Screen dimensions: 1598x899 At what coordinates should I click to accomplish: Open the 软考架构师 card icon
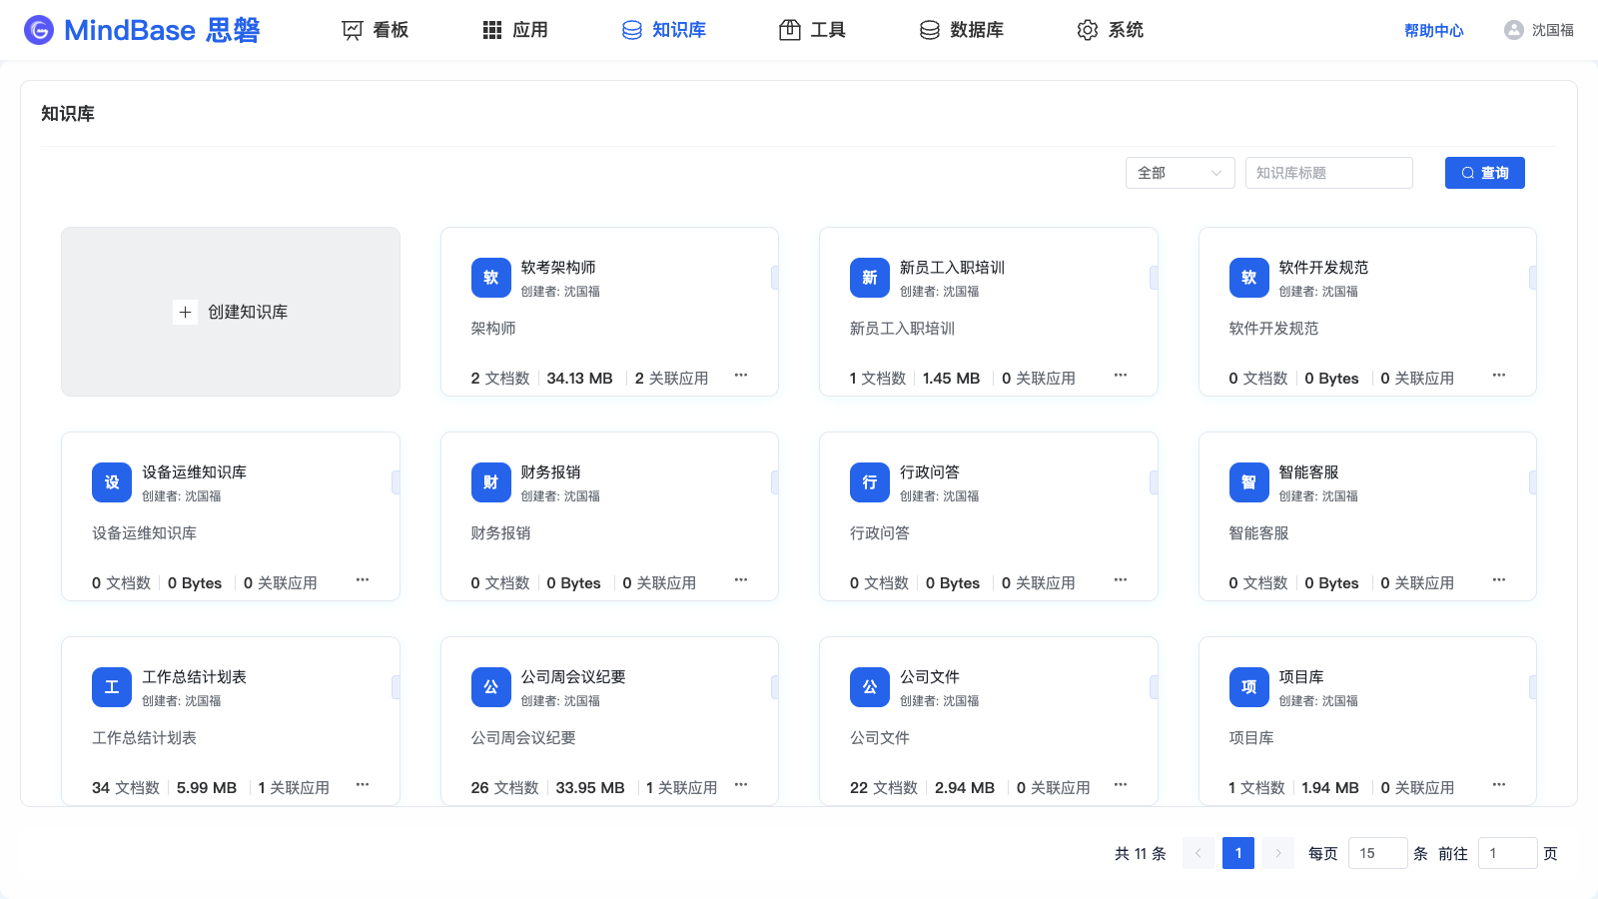pos(491,278)
